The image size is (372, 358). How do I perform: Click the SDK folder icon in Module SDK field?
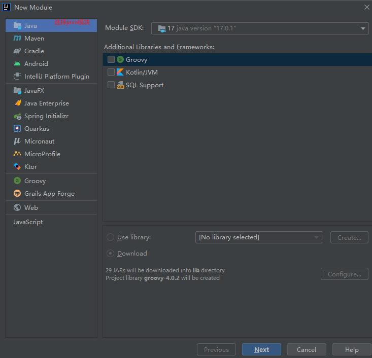click(162, 29)
